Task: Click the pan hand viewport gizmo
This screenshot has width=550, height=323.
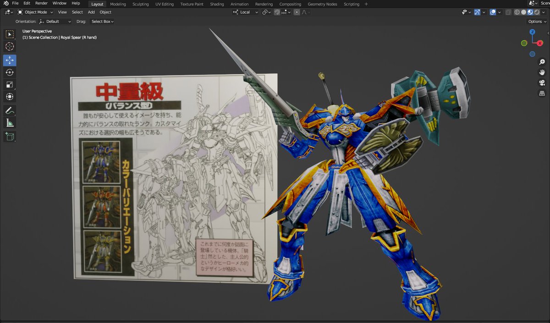Action: pyautogui.click(x=542, y=72)
